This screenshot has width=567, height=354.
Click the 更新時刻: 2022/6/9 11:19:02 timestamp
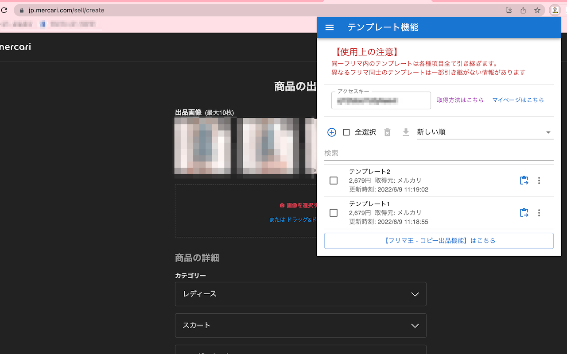tap(388, 189)
